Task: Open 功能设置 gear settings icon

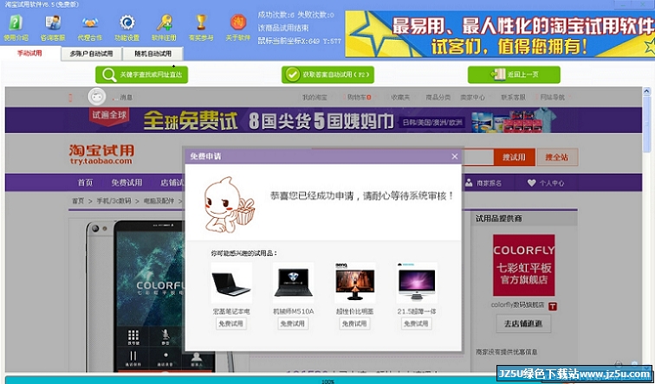Action: tap(127, 28)
